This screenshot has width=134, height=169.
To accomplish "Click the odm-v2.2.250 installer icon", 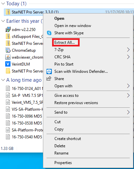I will pyautogui.click(x=8, y=29).
